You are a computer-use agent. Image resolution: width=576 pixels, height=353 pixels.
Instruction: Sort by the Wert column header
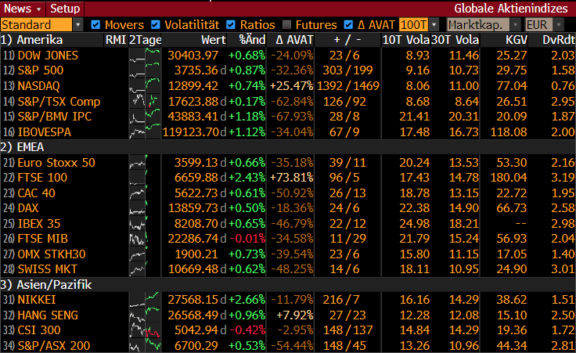tap(214, 40)
